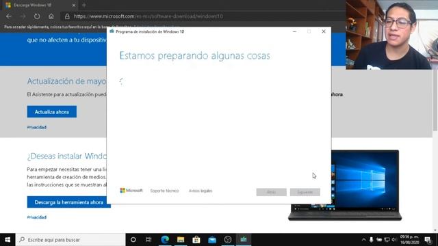438x246 pixels.
Task: Click the Microsoft logo in installer
Action: [131, 191]
